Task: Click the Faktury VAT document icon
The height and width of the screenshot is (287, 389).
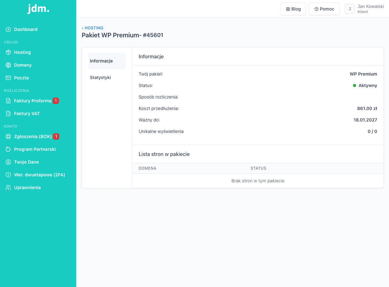Action: click(x=8, y=114)
